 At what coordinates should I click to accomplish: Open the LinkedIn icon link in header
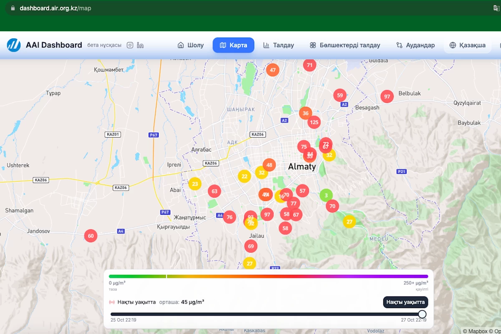[140, 45]
